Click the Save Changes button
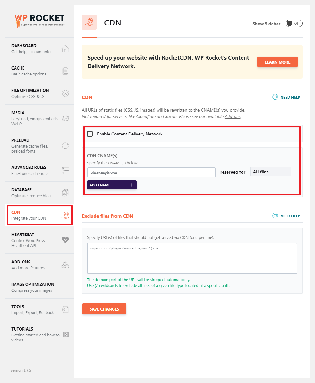The width and height of the screenshot is (315, 383). pos(104,309)
